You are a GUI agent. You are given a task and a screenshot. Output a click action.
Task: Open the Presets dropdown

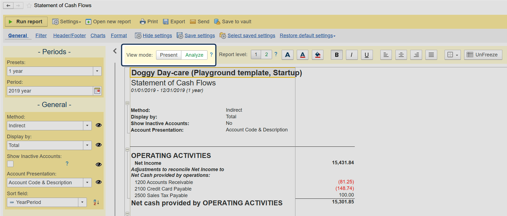coord(97,71)
